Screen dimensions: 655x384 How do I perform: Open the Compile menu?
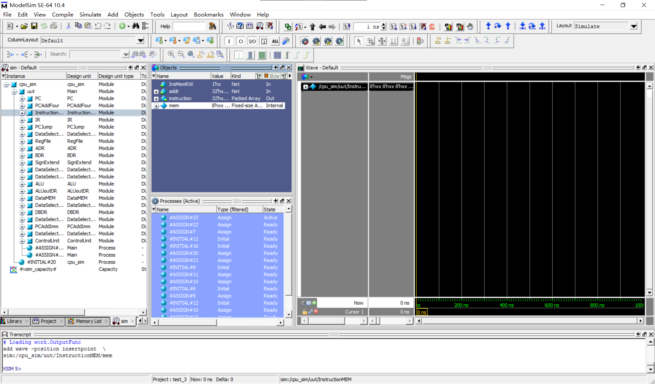click(x=63, y=15)
